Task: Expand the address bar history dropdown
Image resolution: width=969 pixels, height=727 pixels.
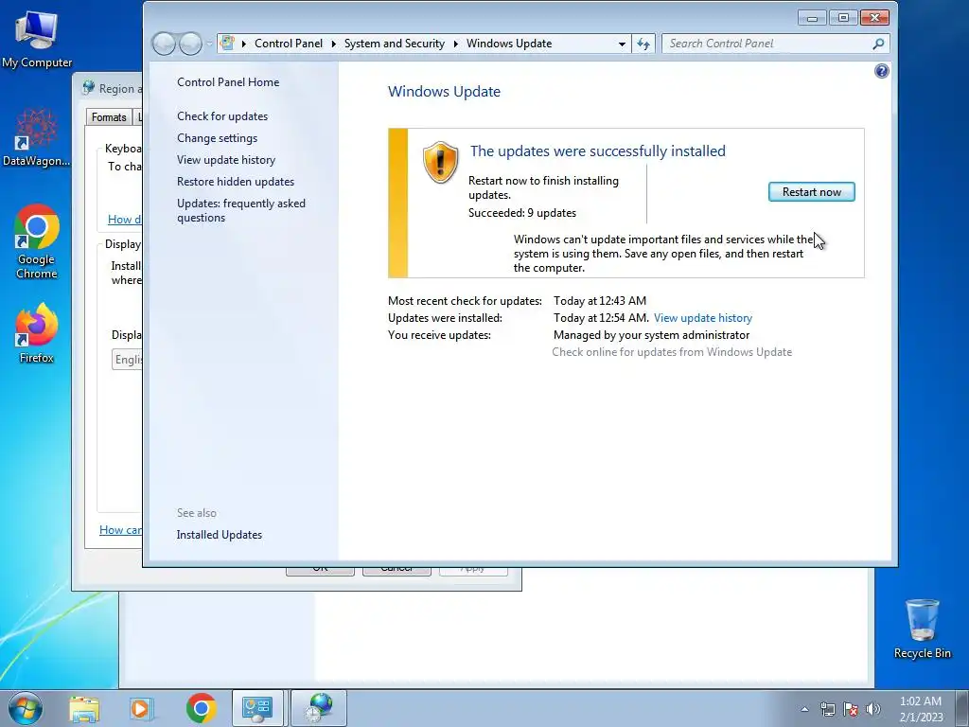Action: tap(622, 44)
